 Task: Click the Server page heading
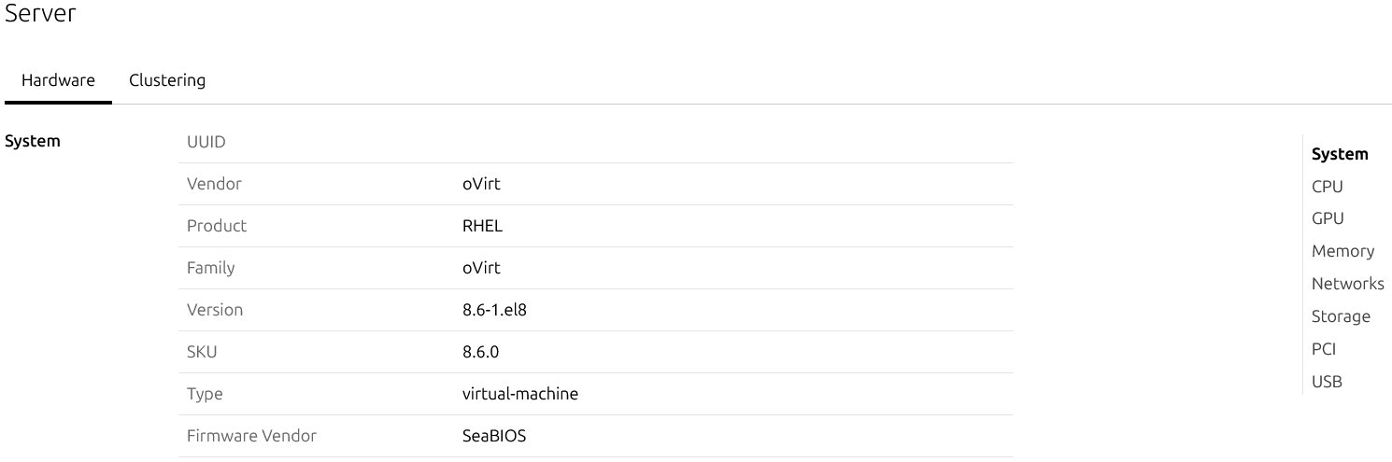click(40, 14)
